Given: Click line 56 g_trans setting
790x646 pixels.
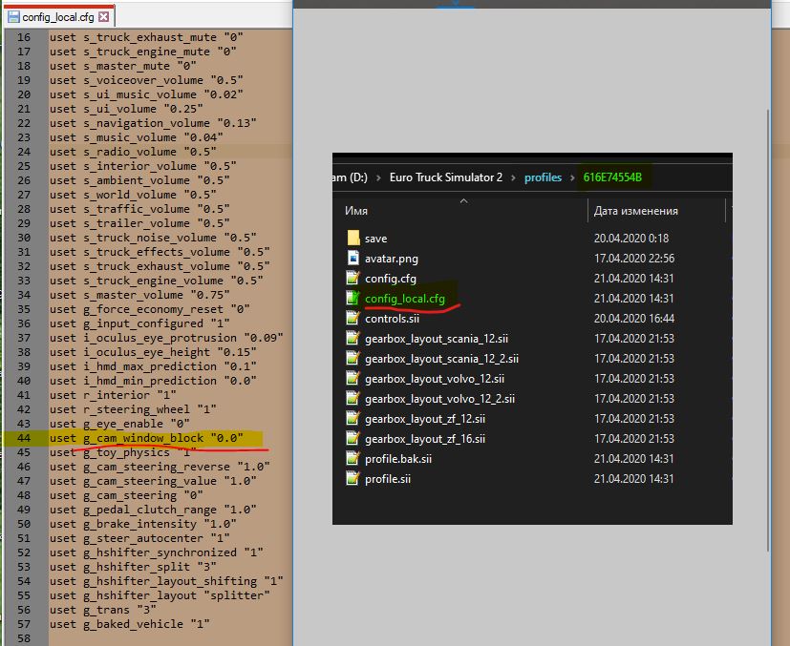Looking at the screenshot, I should (103, 610).
